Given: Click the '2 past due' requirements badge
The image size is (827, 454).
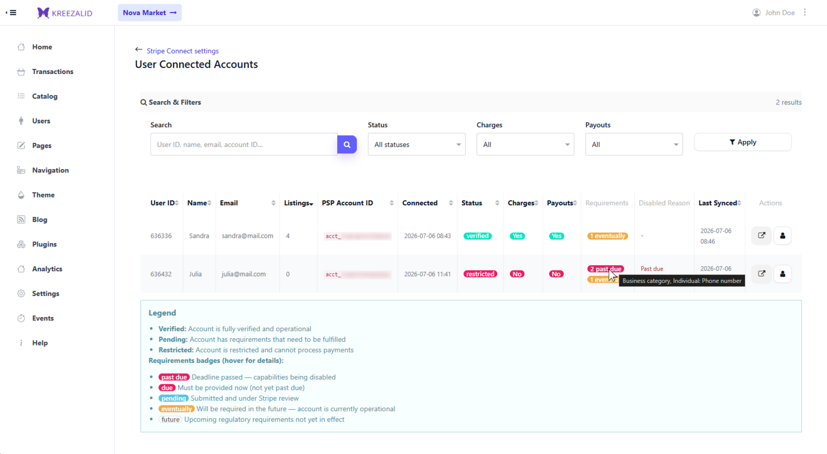Looking at the screenshot, I should tap(605, 269).
